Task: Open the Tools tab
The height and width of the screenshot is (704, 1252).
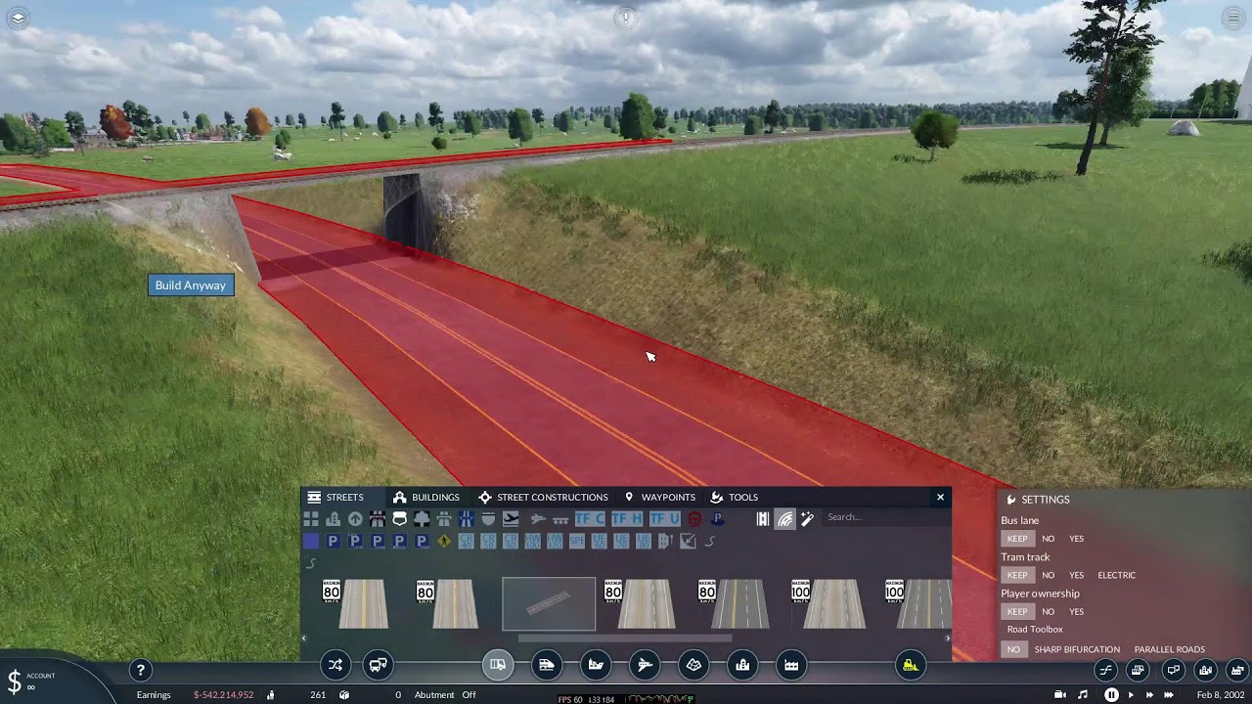Action: tap(735, 497)
